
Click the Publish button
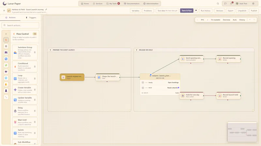click(x=254, y=11)
